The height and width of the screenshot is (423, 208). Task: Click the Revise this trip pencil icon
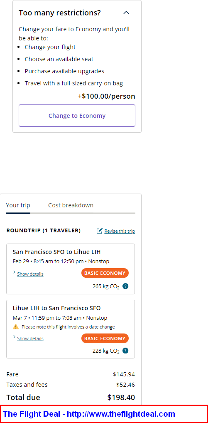[100, 231]
